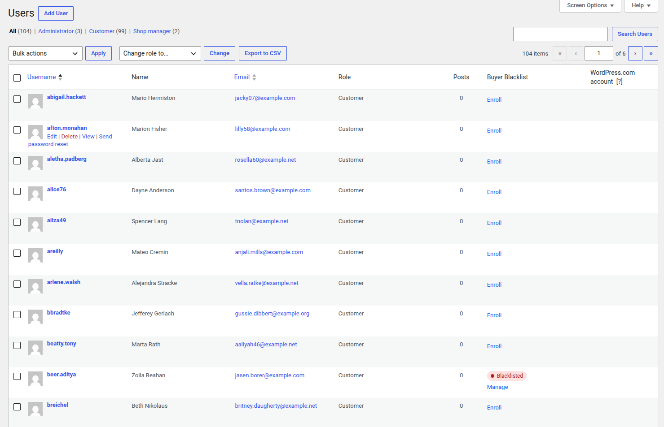
Task: Expand Screen Options panel
Action: click(x=590, y=5)
